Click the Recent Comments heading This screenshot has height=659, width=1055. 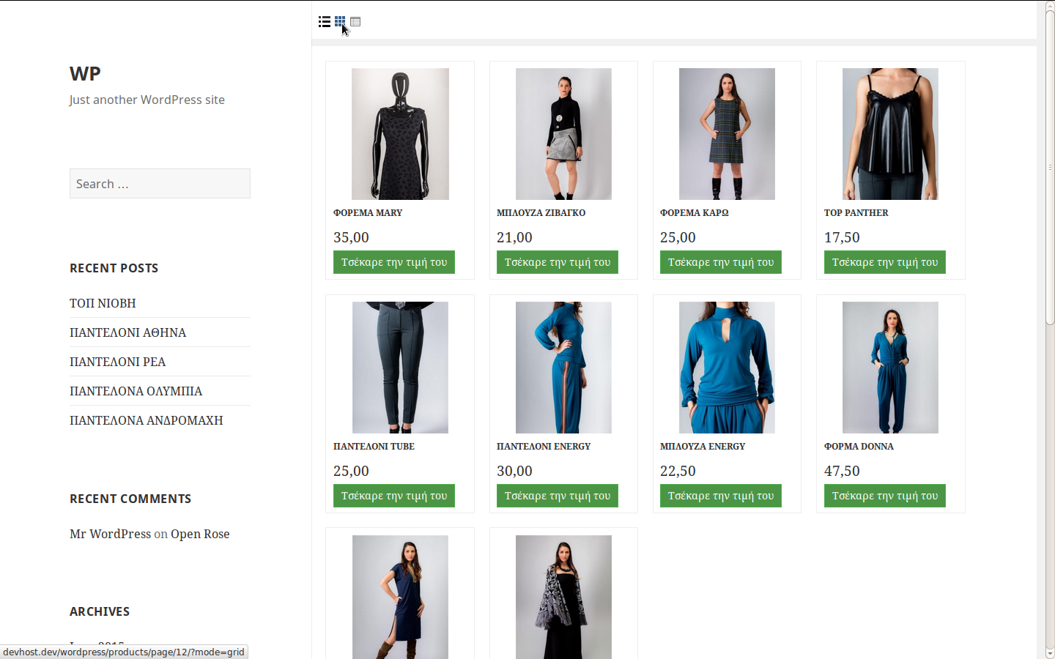pos(130,499)
